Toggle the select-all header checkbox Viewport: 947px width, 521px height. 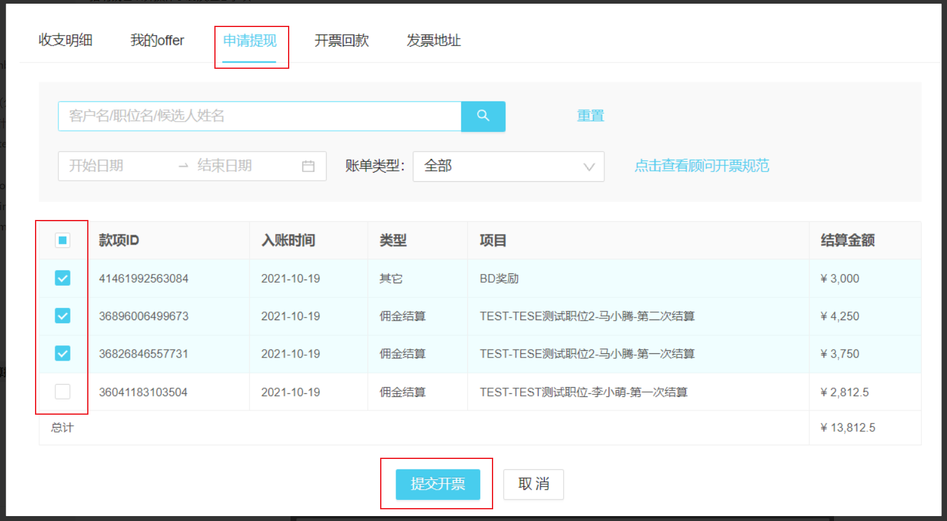point(63,240)
